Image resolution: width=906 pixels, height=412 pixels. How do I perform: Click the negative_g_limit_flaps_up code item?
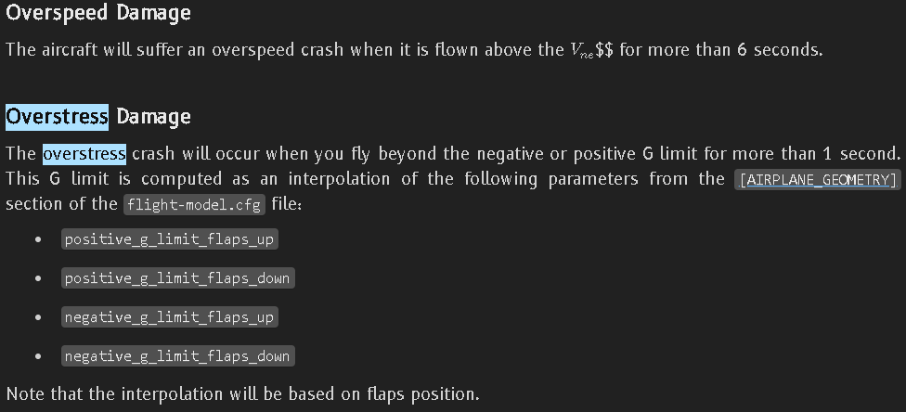tap(171, 316)
